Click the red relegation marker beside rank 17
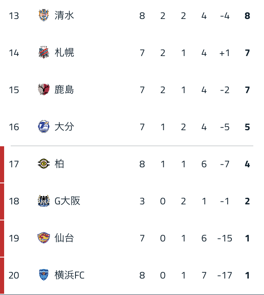Screen dimensions: 264x295 tap(2, 164)
